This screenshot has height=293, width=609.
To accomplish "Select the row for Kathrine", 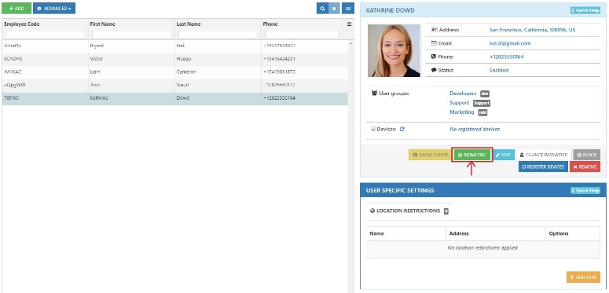I will coord(174,98).
